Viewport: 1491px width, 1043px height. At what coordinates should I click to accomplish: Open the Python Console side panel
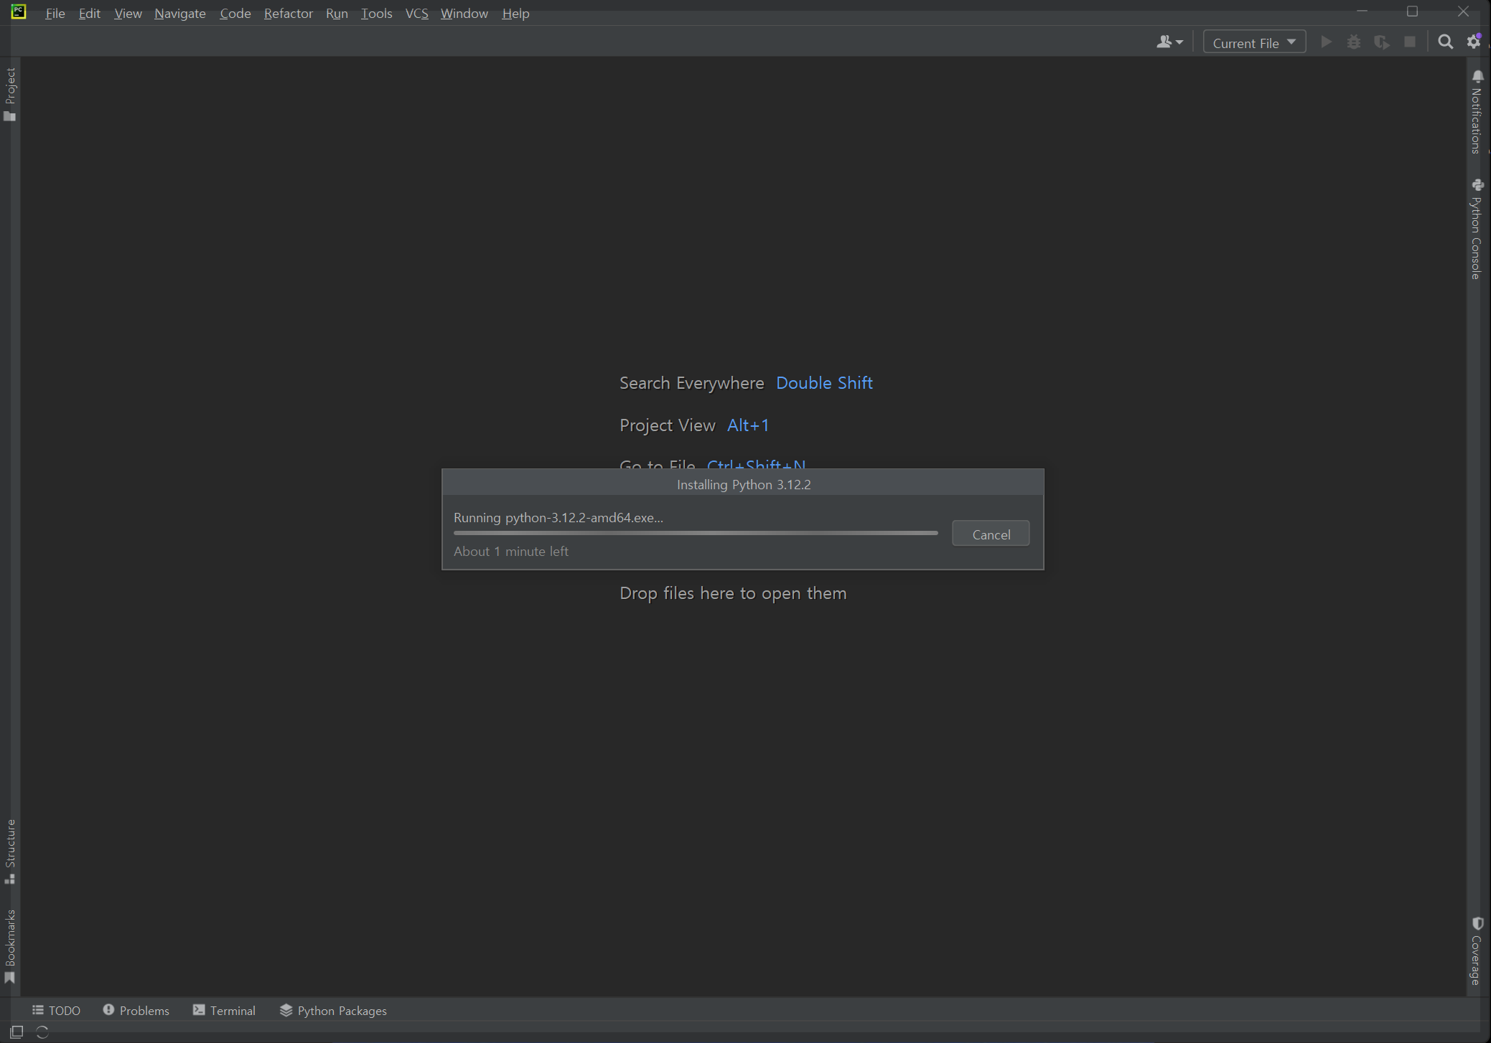pyautogui.click(x=1477, y=228)
